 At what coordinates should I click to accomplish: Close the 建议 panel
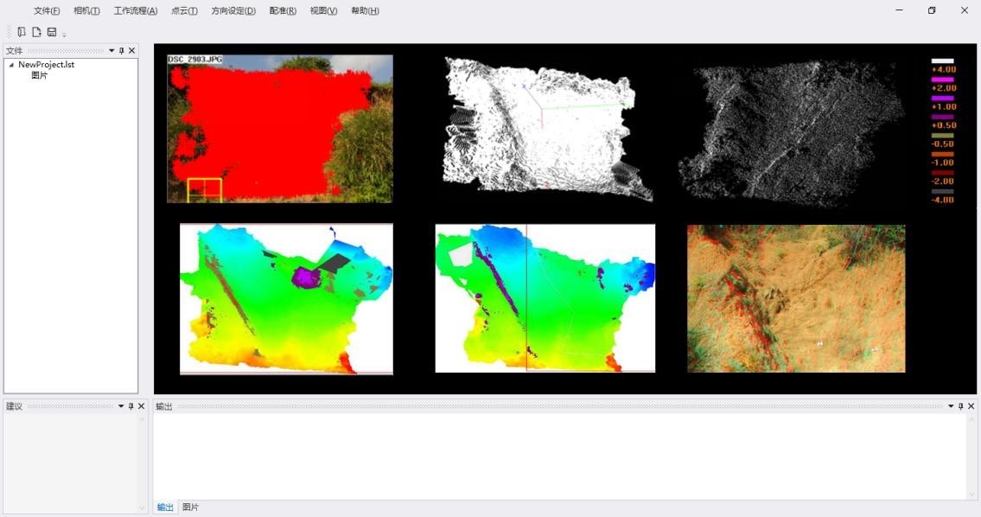pyautogui.click(x=141, y=406)
